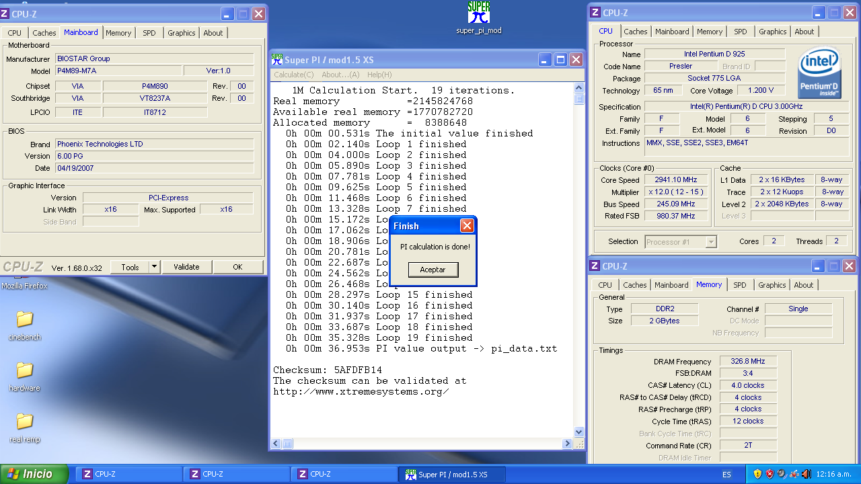Screen dimensions: 861x484
Task: Open Caches tab in Mainboard CPU-Z window
Action: 44,33
